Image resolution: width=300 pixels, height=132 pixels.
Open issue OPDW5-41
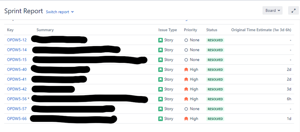pyautogui.click(x=17, y=79)
